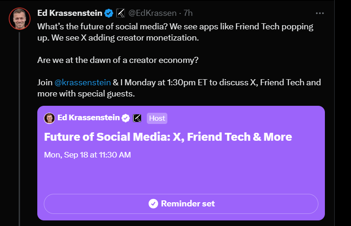Open the tweet's three-dot more options menu
The image size is (351, 226).
point(320,13)
